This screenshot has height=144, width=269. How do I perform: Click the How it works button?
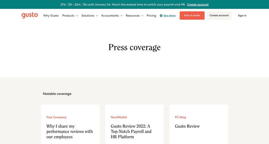192,15
